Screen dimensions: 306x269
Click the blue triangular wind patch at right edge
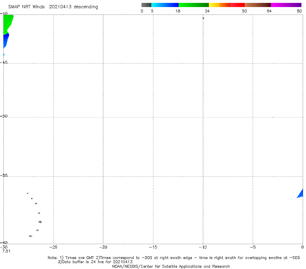[x=301, y=194]
